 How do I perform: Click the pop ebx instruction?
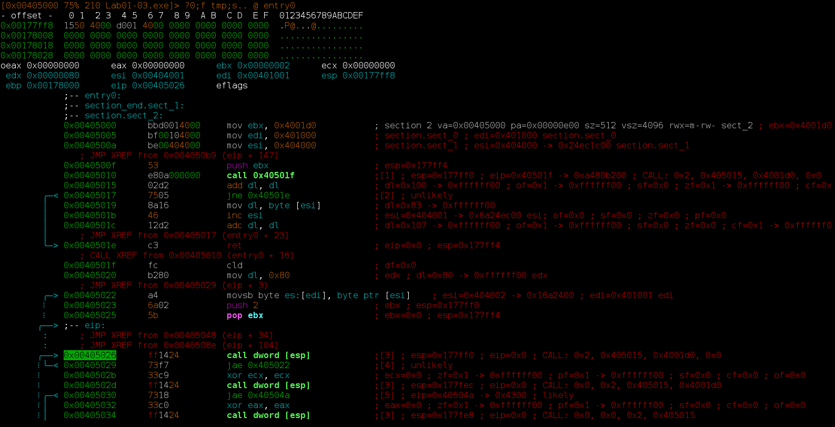[245, 315]
